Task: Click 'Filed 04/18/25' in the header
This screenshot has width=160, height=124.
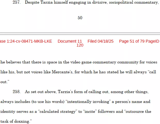Action: 101,41
